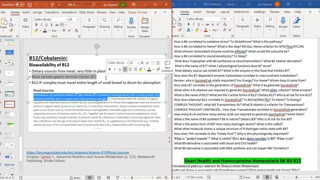Viewport: 320px width, 180px height.
Task: Toggle AutoSave switch in PowerPoint
Action: tap(20, 4)
